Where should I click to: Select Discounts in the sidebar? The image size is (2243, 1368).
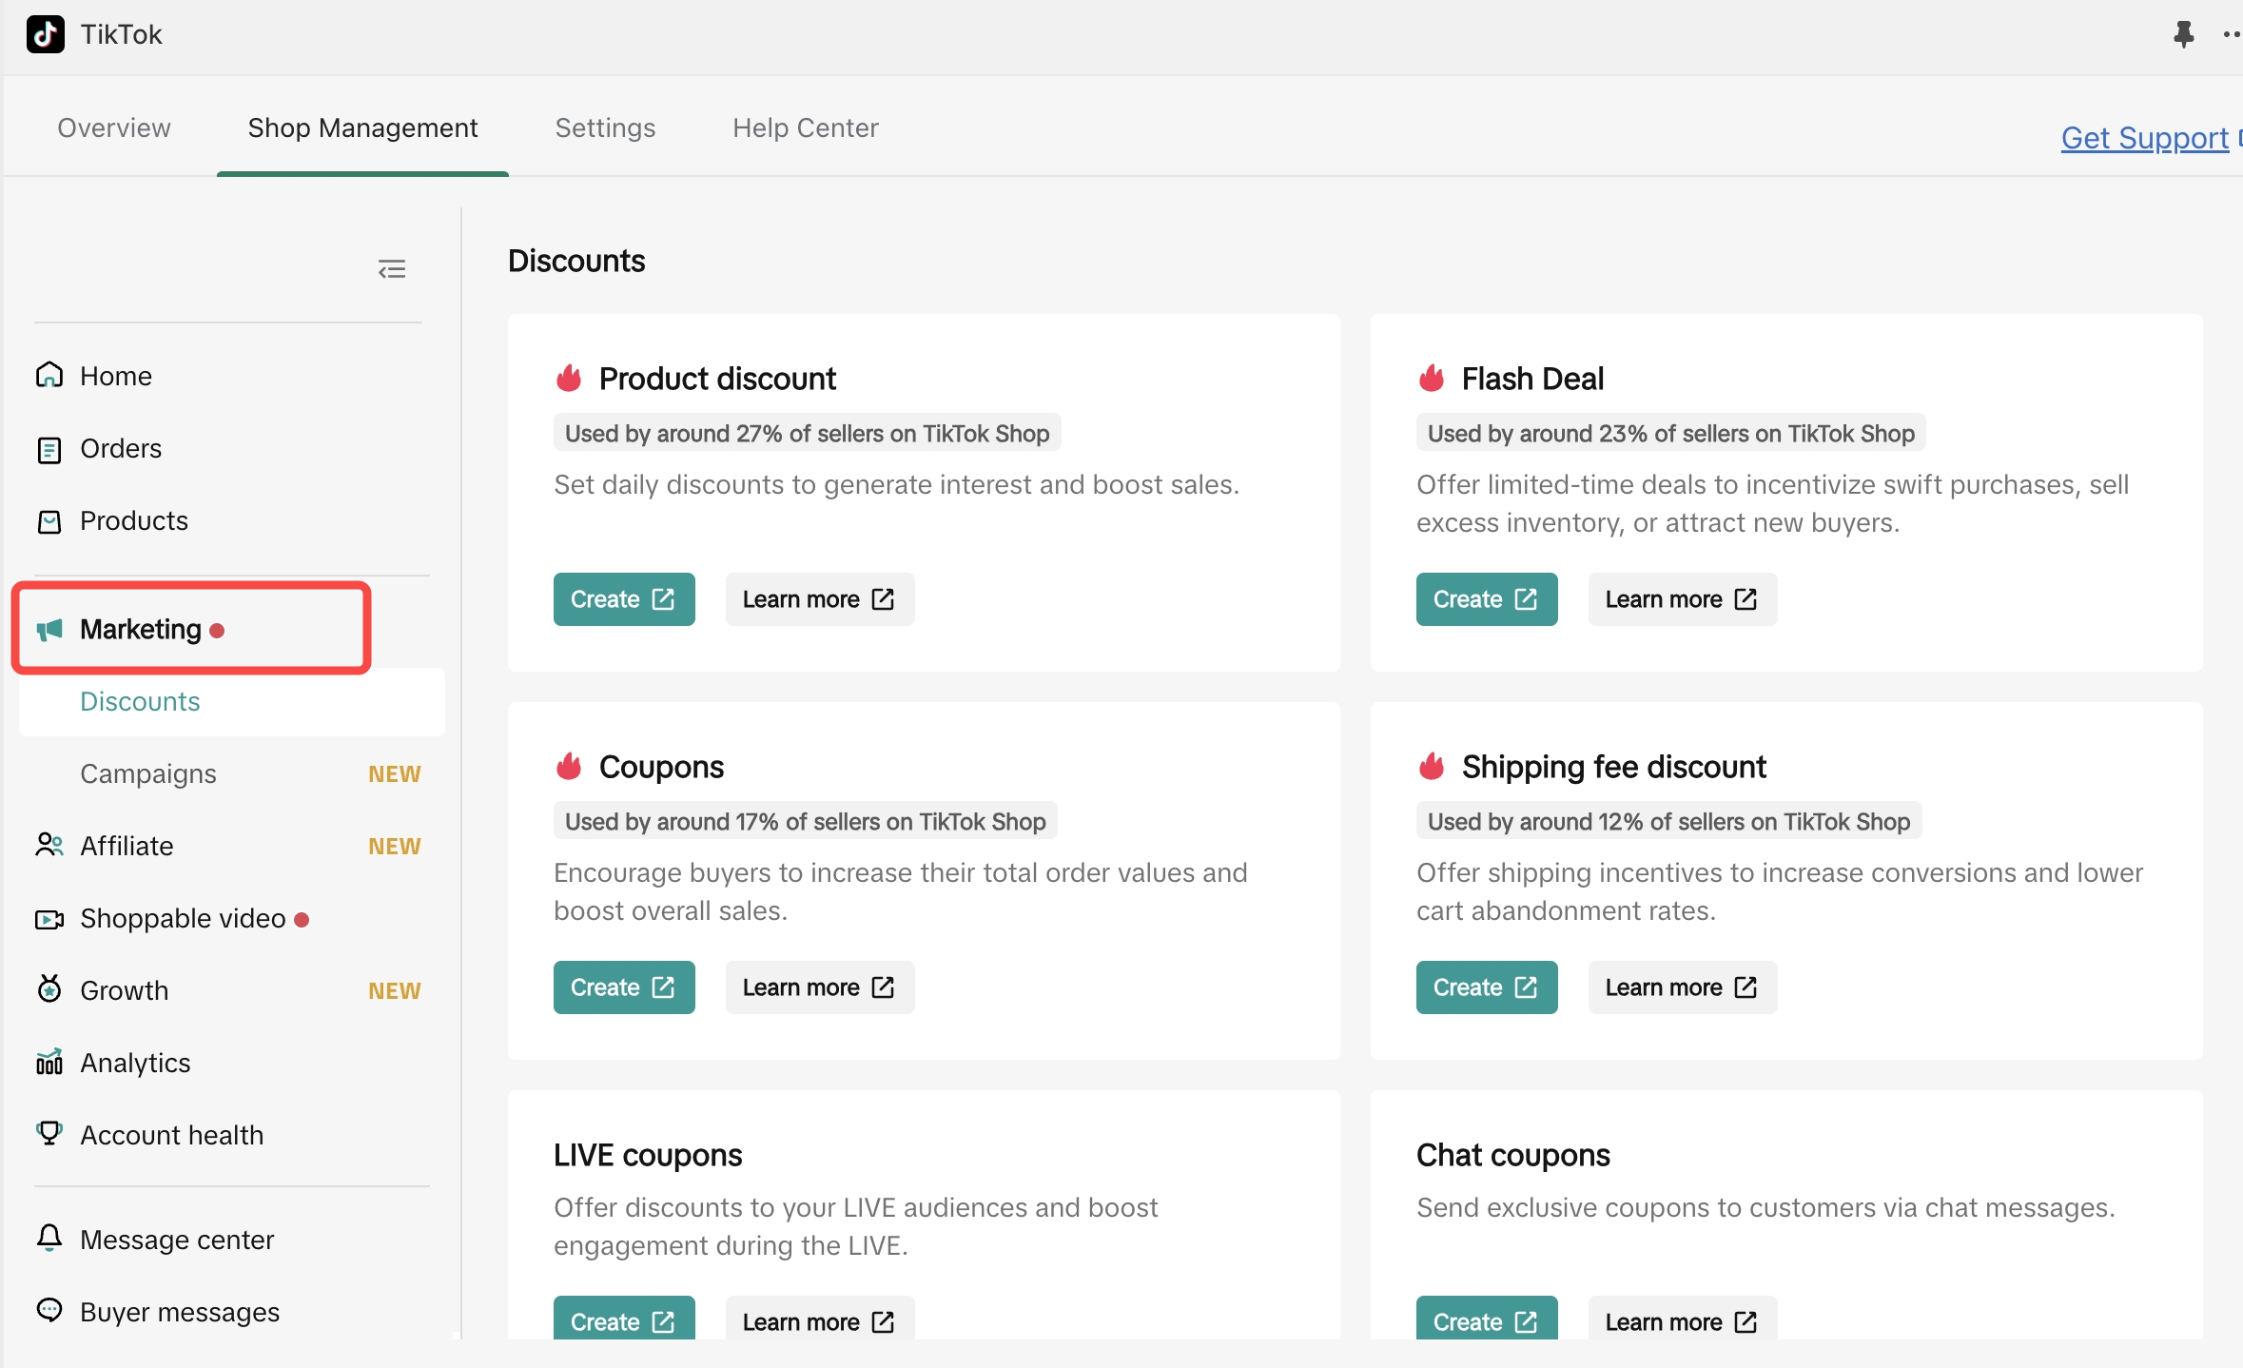point(232,702)
